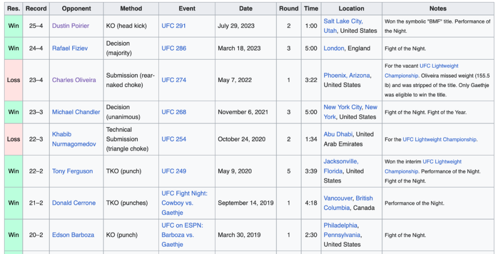Click the Loss result for Charles Oliveira

click(x=13, y=80)
